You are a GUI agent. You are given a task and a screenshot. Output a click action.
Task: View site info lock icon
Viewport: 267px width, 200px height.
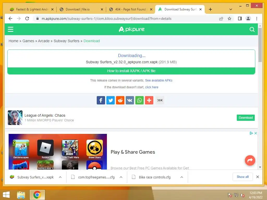(38, 18)
